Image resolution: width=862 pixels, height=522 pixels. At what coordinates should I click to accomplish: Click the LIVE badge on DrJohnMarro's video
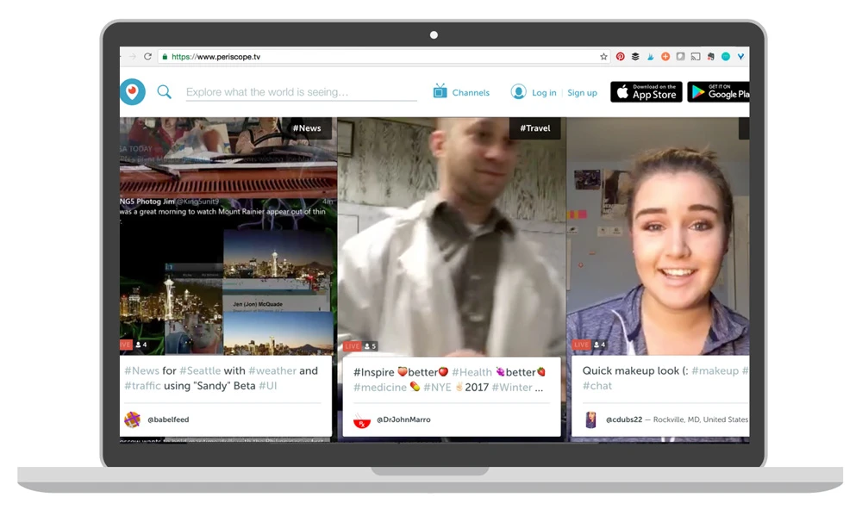352,346
